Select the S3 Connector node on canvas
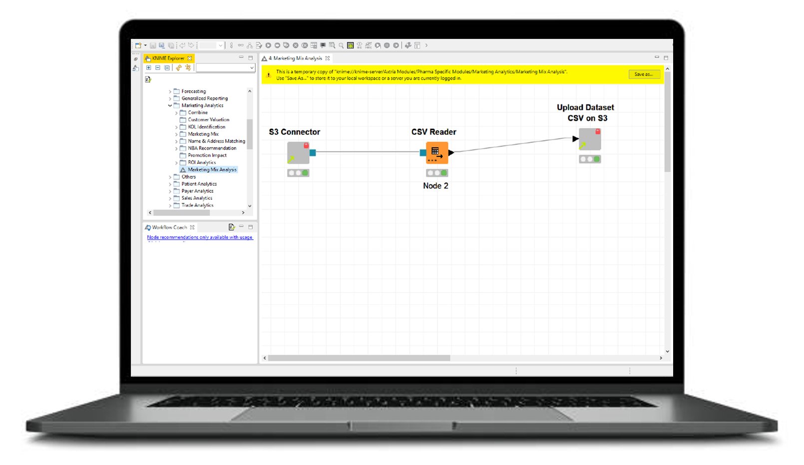 298,153
